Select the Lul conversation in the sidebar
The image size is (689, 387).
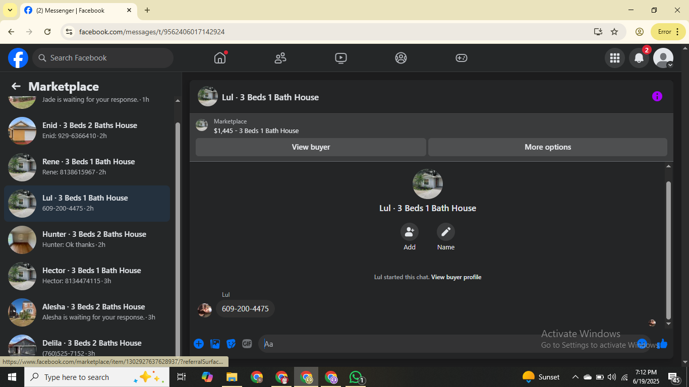point(87,204)
